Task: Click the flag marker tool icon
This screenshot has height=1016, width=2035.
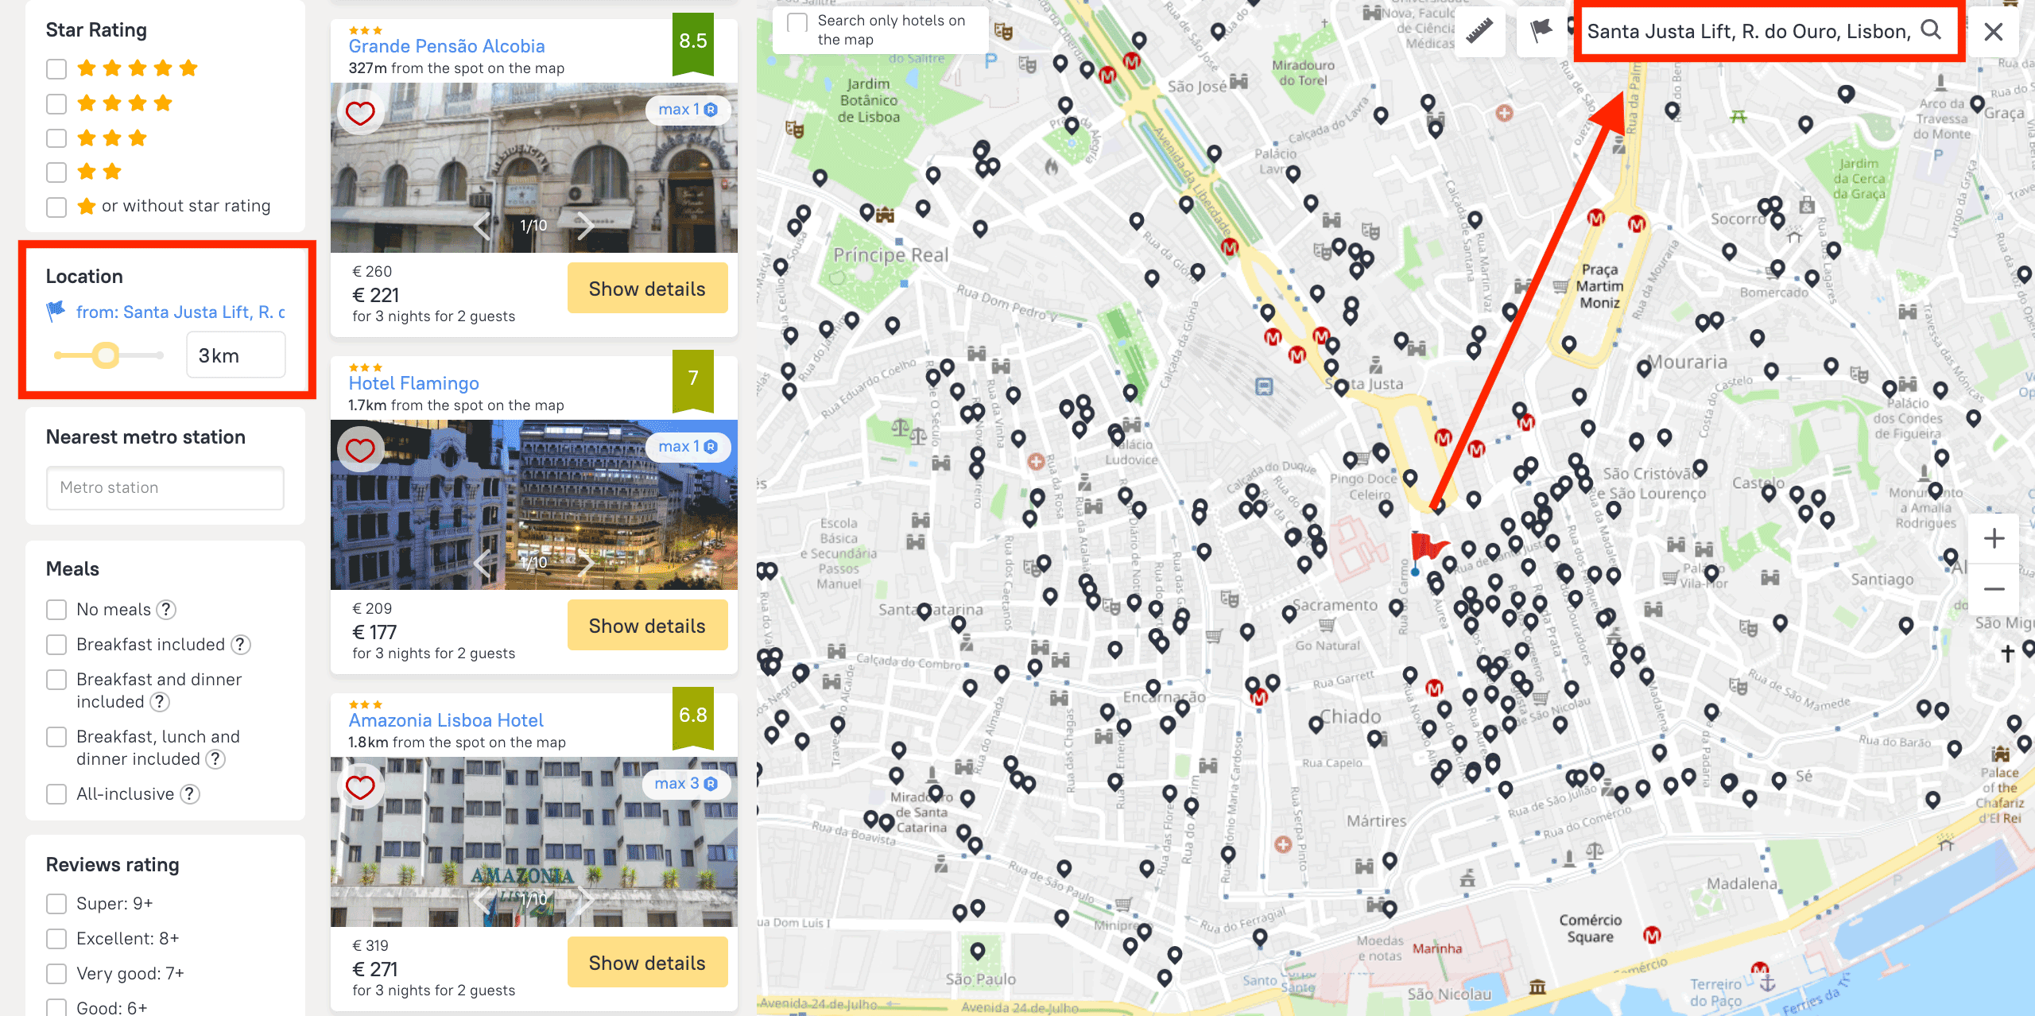Action: pyautogui.click(x=1541, y=32)
